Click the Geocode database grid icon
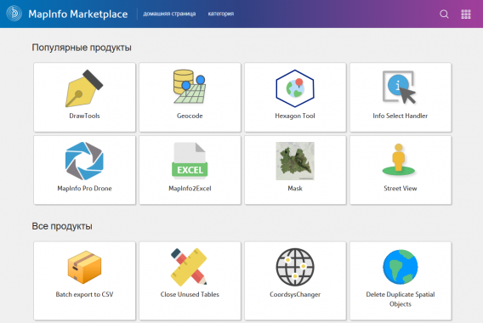The width and height of the screenshot is (483, 323). tap(190, 87)
